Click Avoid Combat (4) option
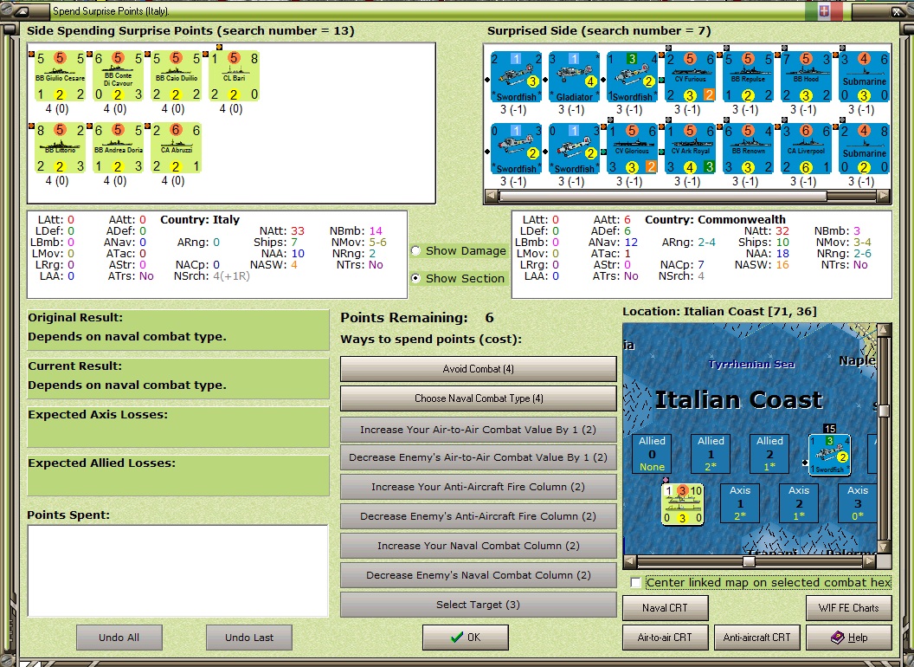Screen dimensions: 914x667 pyautogui.click(x=478, y=369)
